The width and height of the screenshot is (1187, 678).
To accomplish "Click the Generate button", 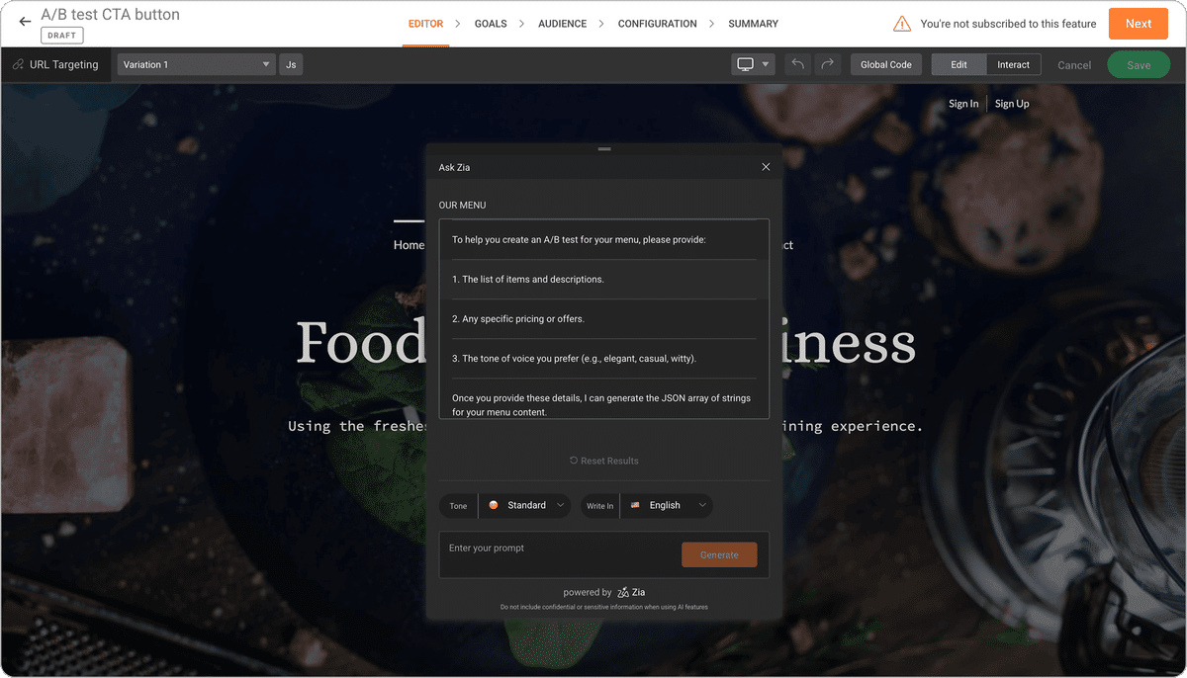I will [719, 554].
